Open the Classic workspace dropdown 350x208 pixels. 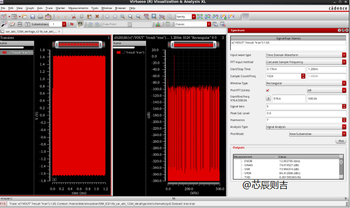[209, 24]
